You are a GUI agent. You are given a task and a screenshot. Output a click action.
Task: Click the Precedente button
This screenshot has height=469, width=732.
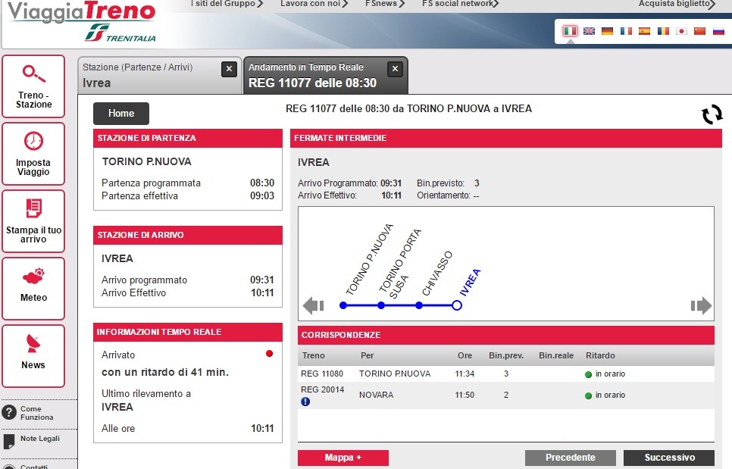pos(571,458)
